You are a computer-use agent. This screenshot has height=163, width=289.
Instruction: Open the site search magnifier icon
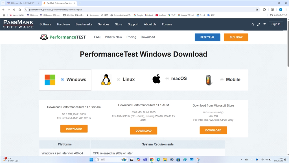[x=253, y=24]
